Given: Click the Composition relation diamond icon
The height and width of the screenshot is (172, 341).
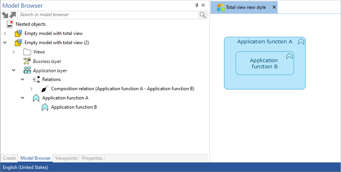Looking at the screenshot, I should click(45, 89).
